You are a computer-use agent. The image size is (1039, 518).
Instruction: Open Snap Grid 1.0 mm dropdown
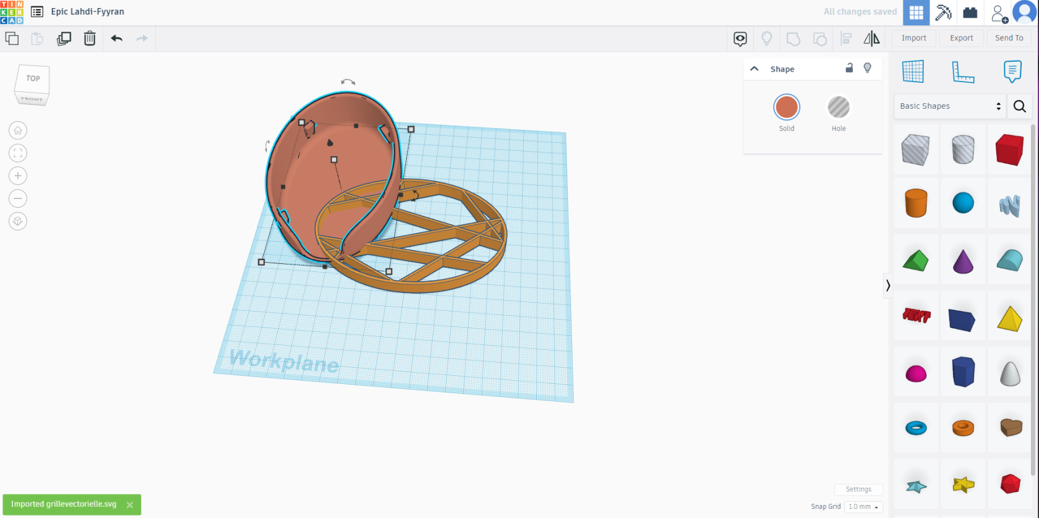pos(863,506)
